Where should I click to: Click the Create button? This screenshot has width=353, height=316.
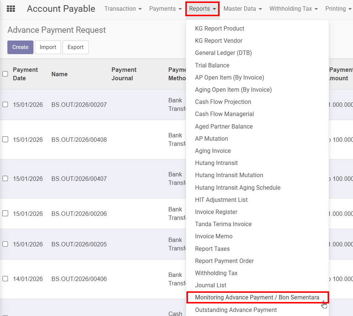pyautogui.click(x=20, y=47)
